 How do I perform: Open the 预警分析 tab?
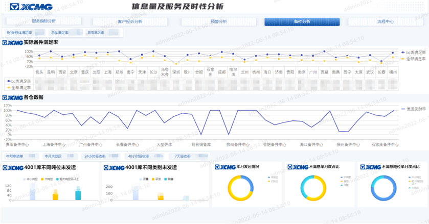pos(219,21)
